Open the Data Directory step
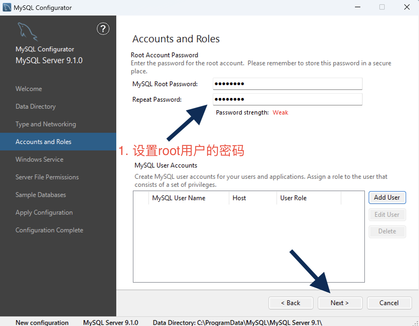This screenshot has width=419, height=326. pos(36,107)
